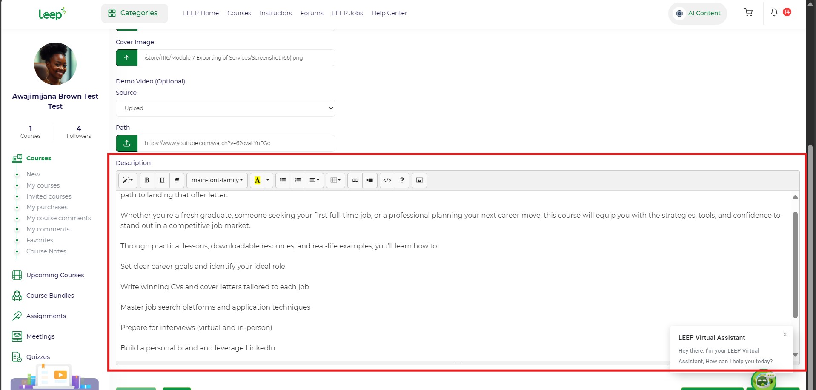Click the insert video icon

(x=369, y=180)
